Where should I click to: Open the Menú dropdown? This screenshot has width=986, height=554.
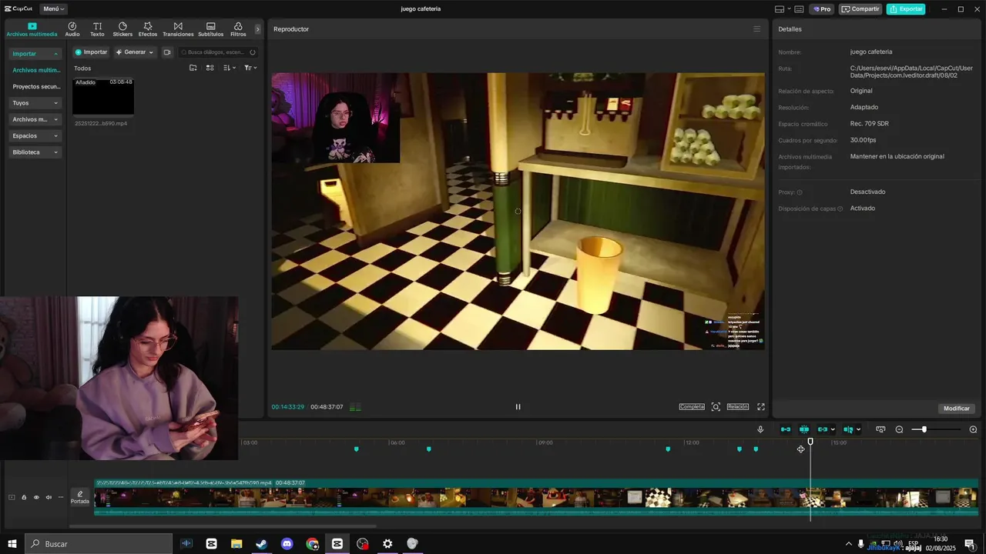[x=54, y=9]
